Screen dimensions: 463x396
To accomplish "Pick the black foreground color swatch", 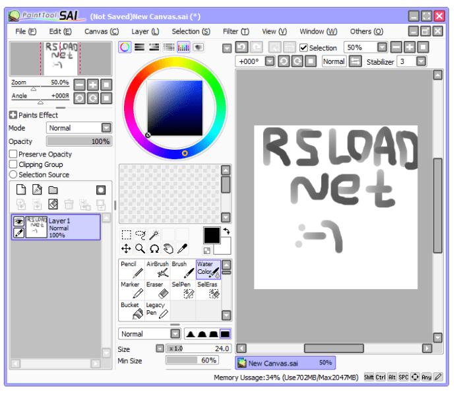I will pos(212,236).
